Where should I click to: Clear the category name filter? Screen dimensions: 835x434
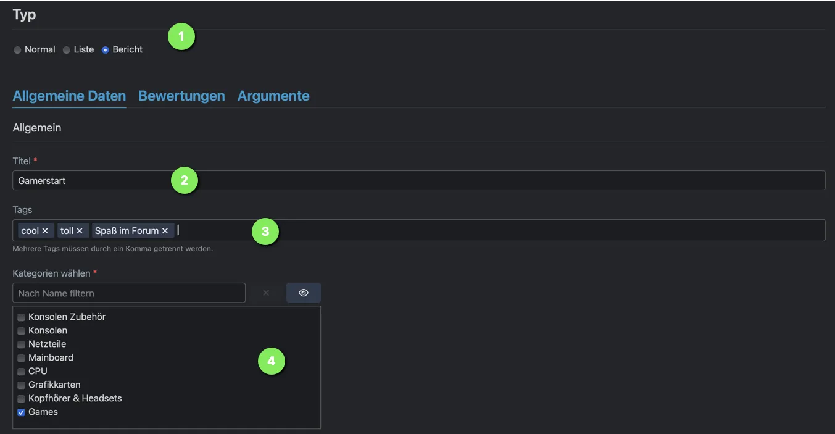pyautogui.click(x=266, y=293)
